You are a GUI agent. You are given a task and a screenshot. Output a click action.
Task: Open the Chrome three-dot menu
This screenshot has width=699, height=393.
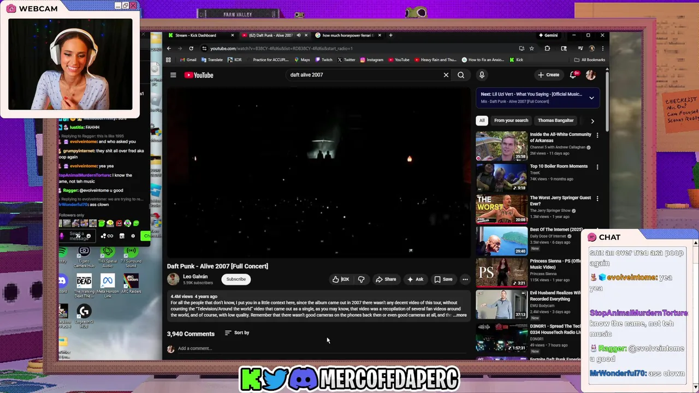[x=602, y=48]
